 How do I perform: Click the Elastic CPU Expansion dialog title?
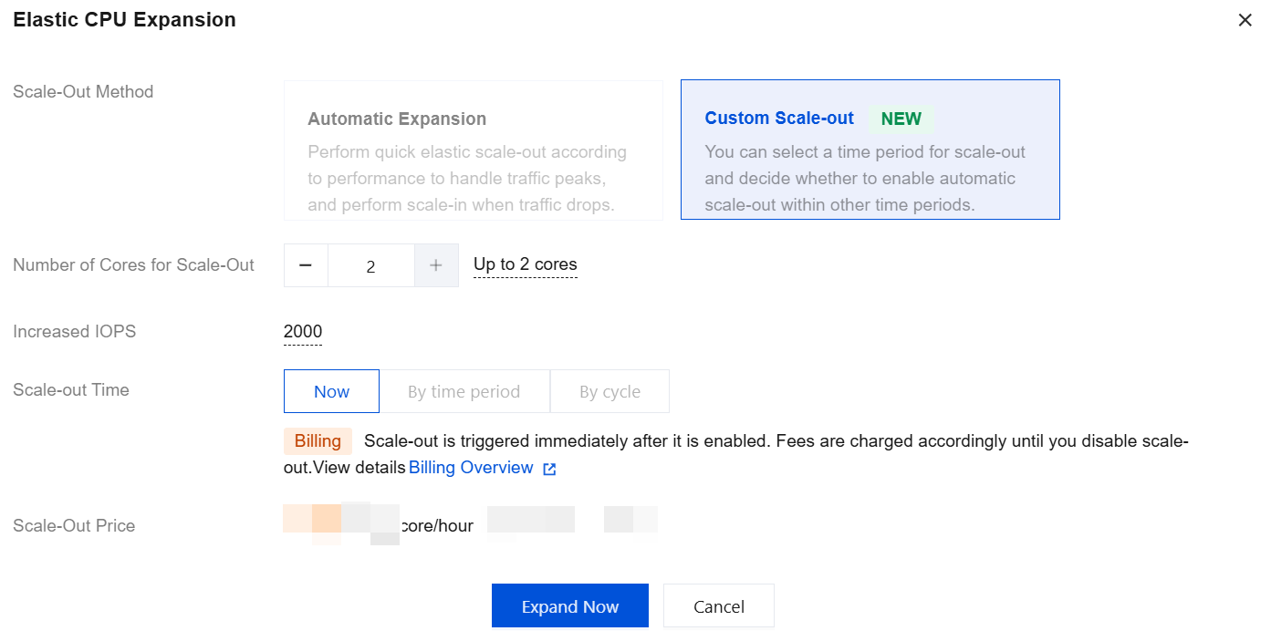[x=124, y=20]
